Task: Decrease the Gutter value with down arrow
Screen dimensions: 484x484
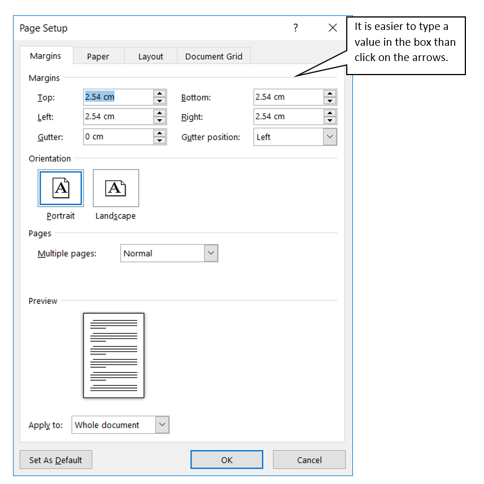Action: pyautogui.click(x=160, y=141)
